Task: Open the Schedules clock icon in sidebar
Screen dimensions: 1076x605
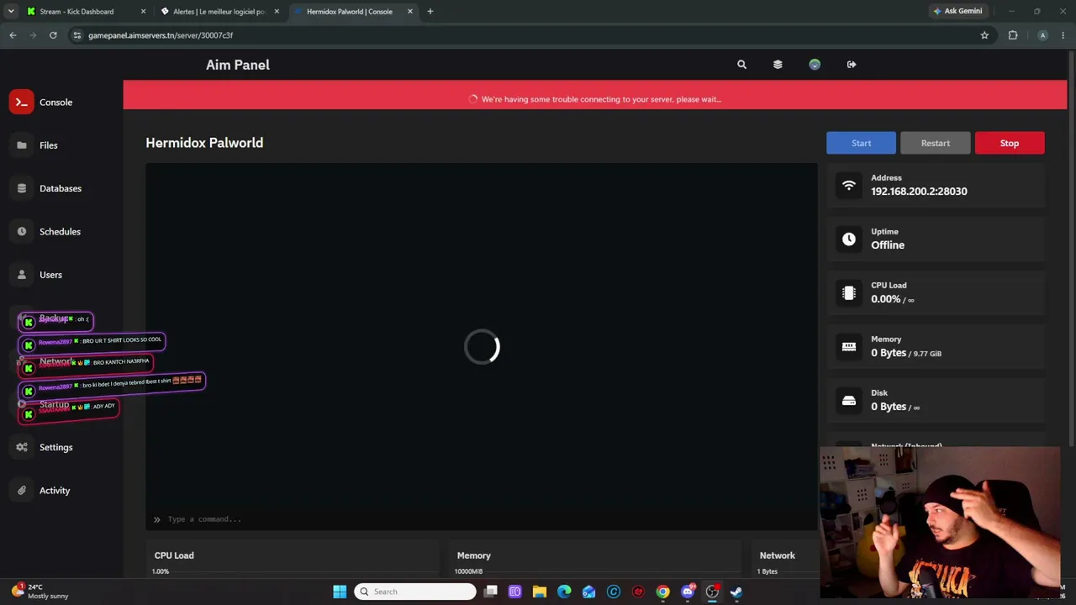Action: click(x=22, y=231)
